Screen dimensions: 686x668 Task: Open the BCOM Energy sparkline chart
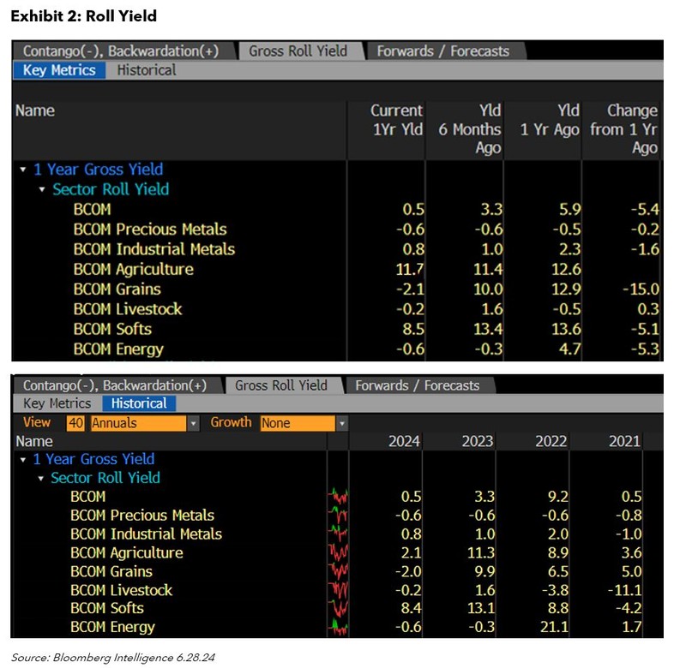(x=338, y=627)
